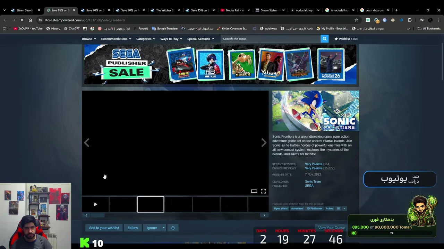This screenshot has width=444, height=249.
Task: Click the browser address bar URL
Action: pyautogui.click(x=85, y=20)
